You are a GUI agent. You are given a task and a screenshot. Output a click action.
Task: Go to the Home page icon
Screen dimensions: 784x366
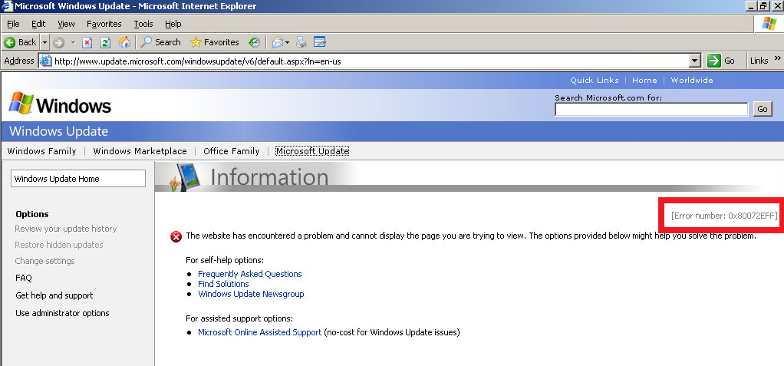(124, 42)
